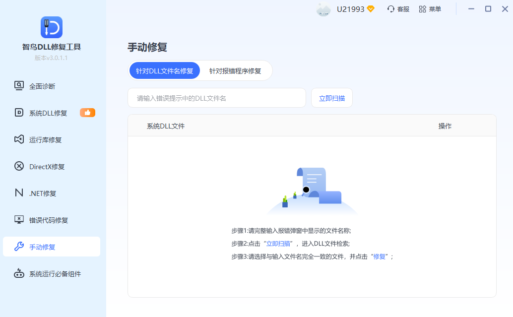Image resolution: width=513 pixels, height=317 pixels.
Task: Click blue 修复 link in step 3
Action: coord(380,256)
